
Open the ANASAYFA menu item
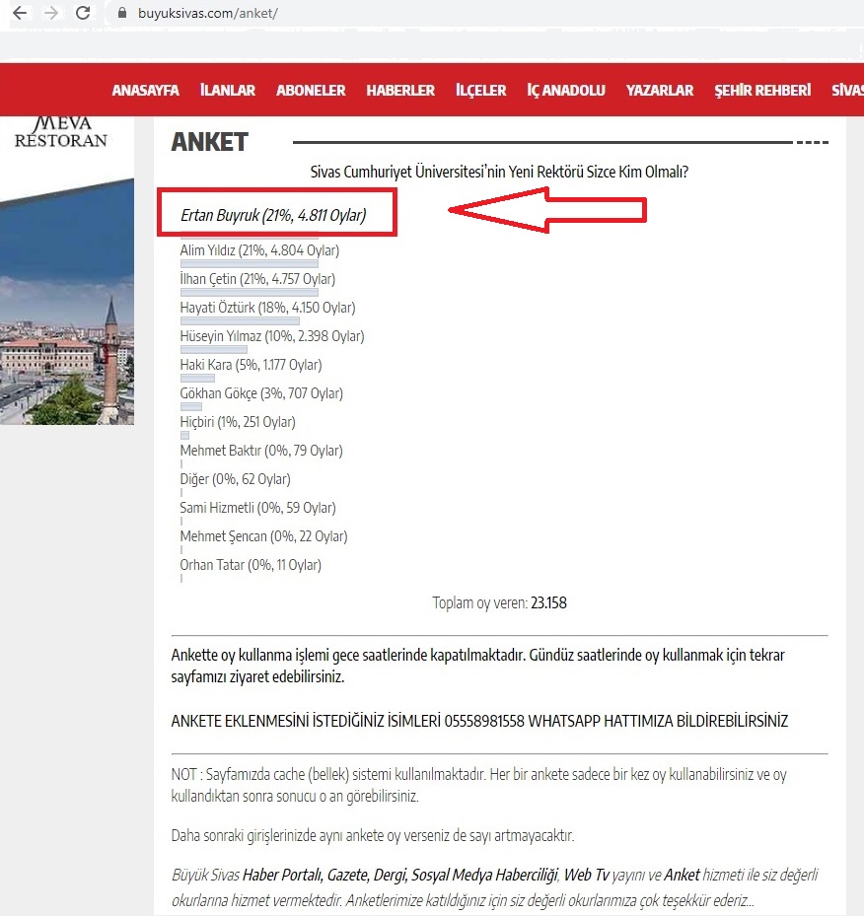[145, 90]
